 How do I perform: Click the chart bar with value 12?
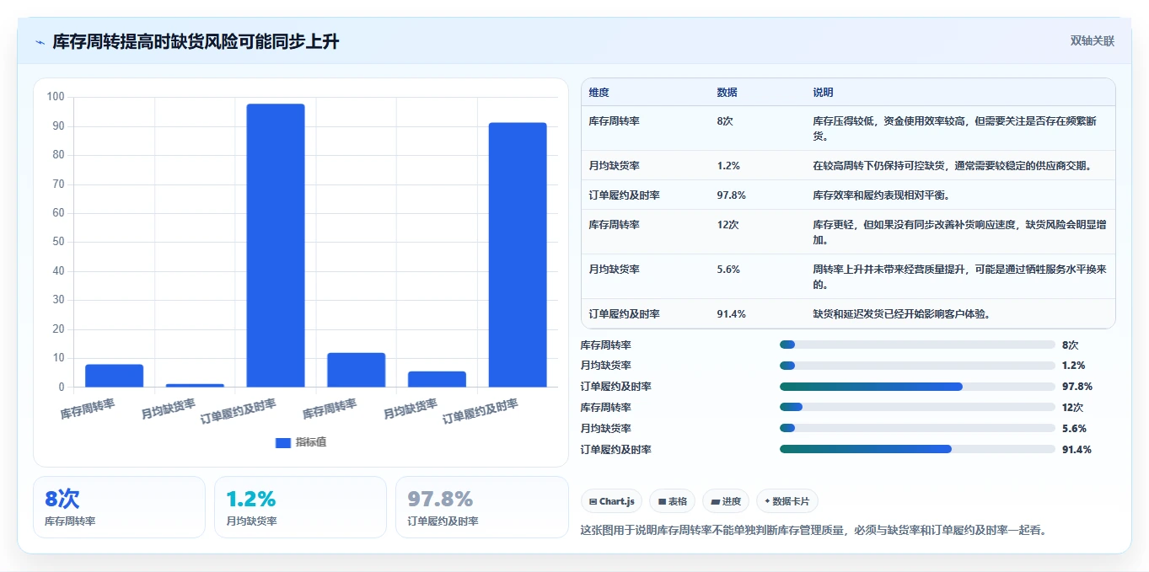357,370
